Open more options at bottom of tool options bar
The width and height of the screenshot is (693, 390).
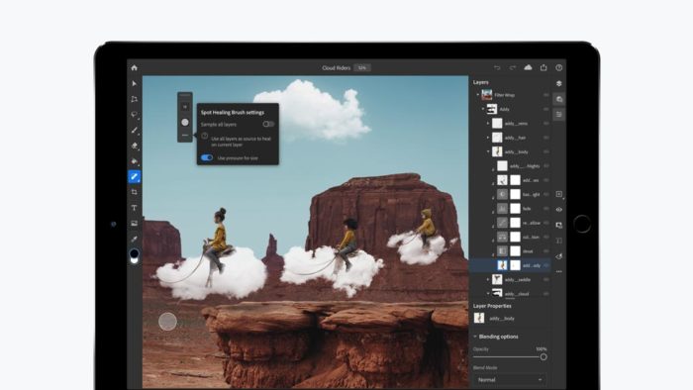[185, 136]
